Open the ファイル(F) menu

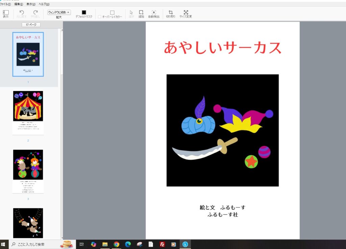5,4
